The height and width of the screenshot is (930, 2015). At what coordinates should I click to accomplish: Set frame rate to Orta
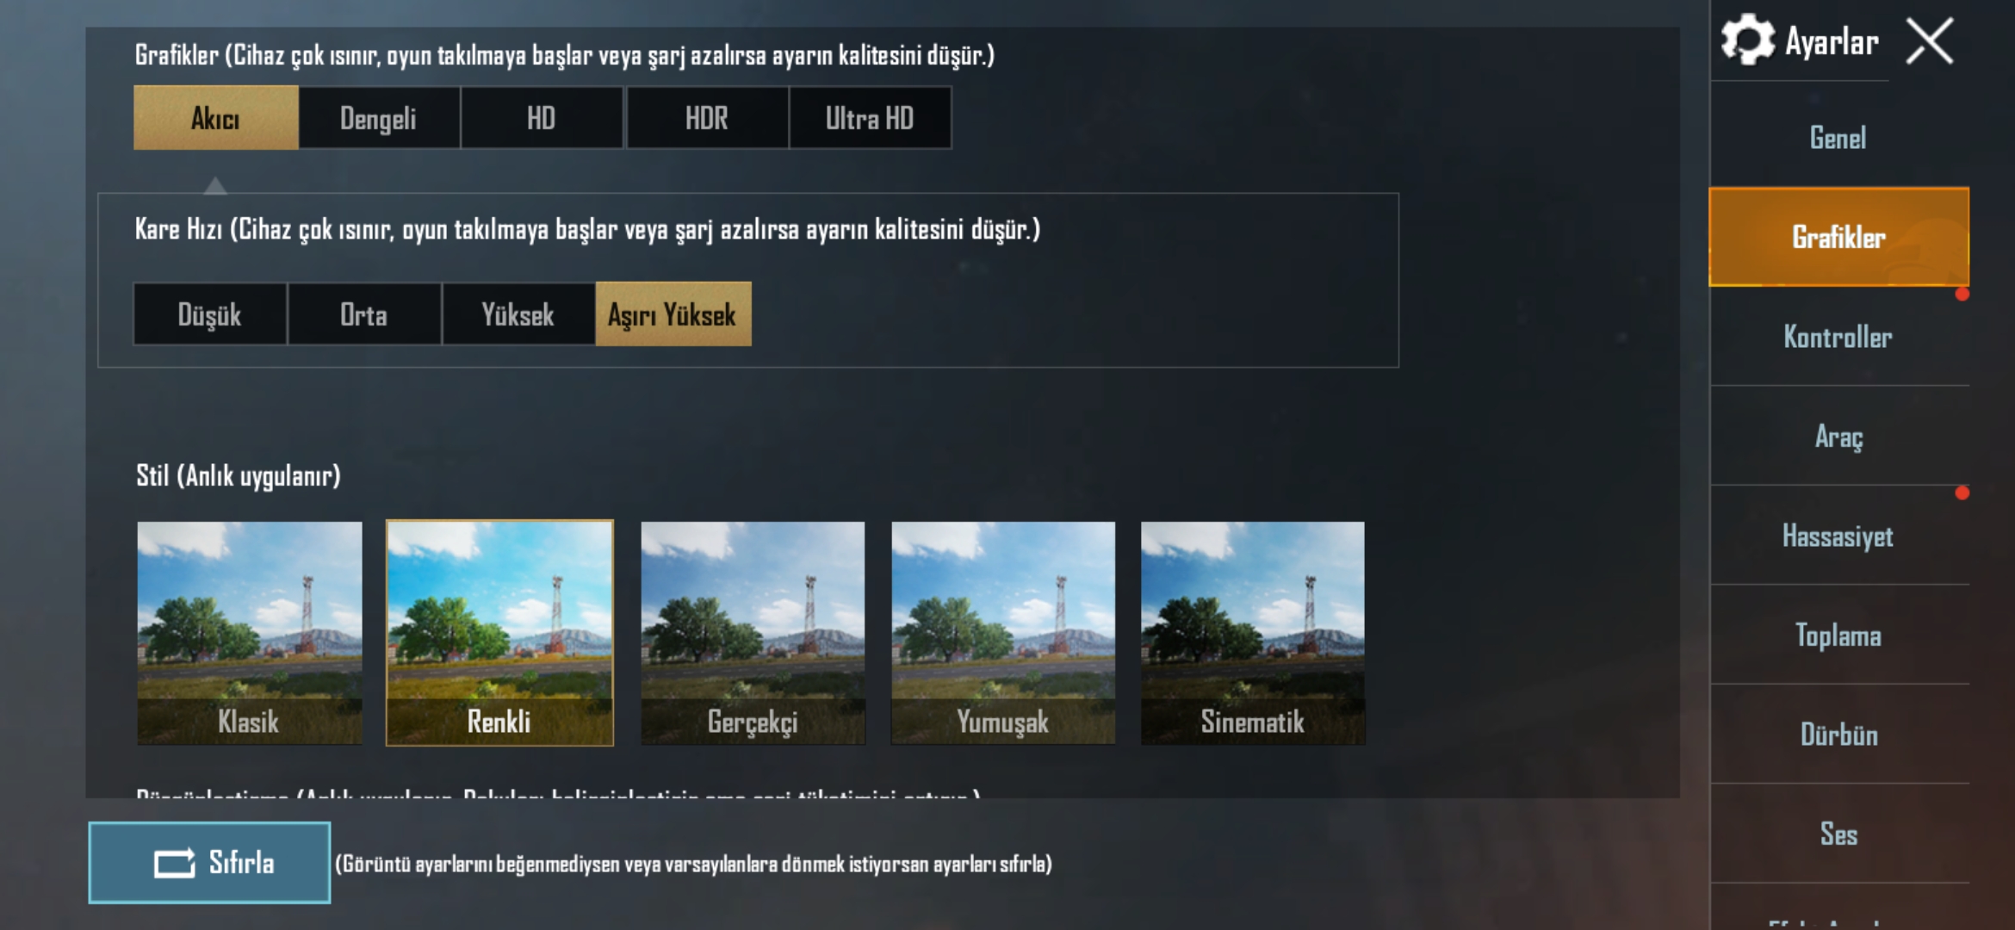coord(363,314)
